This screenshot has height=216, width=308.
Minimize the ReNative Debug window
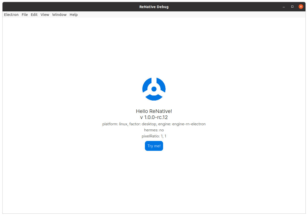[284, 7]
